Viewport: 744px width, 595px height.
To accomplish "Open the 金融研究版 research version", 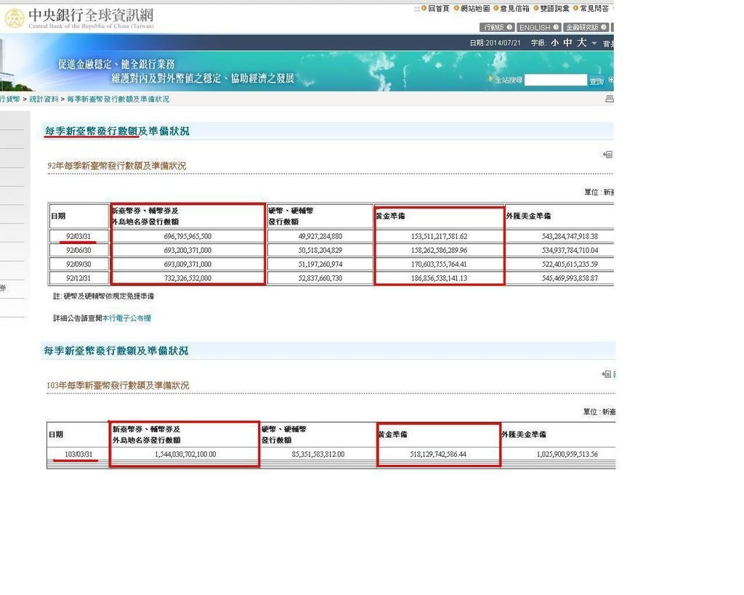I will coord(586,28).
